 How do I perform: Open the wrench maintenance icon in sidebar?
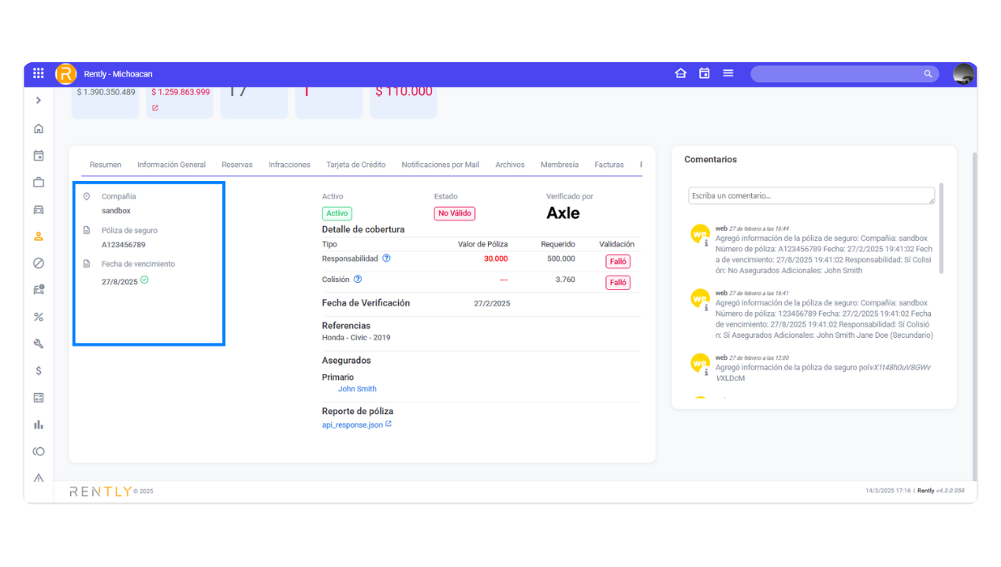39,343
